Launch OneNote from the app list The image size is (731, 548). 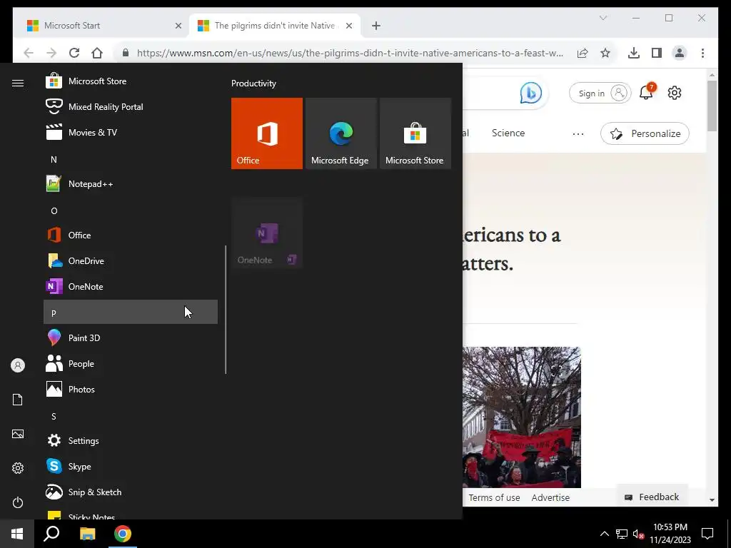(x=131, y=287)
